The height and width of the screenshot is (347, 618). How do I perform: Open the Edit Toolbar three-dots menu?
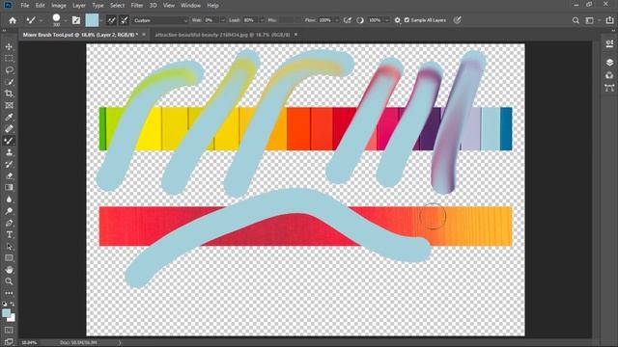coord(9,293)
